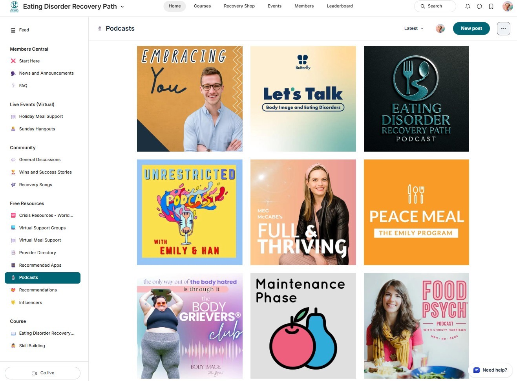This screenshot has height=381, width=517.
Task: Click the Recovery Songs music icon
Action: 13,185
